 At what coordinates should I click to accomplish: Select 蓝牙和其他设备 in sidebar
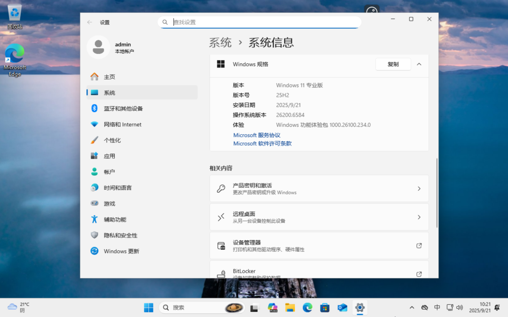click(142, 108)
